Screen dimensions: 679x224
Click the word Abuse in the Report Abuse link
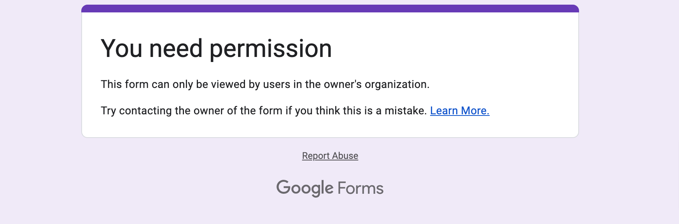pyautogui.click(x=345, y=156)
